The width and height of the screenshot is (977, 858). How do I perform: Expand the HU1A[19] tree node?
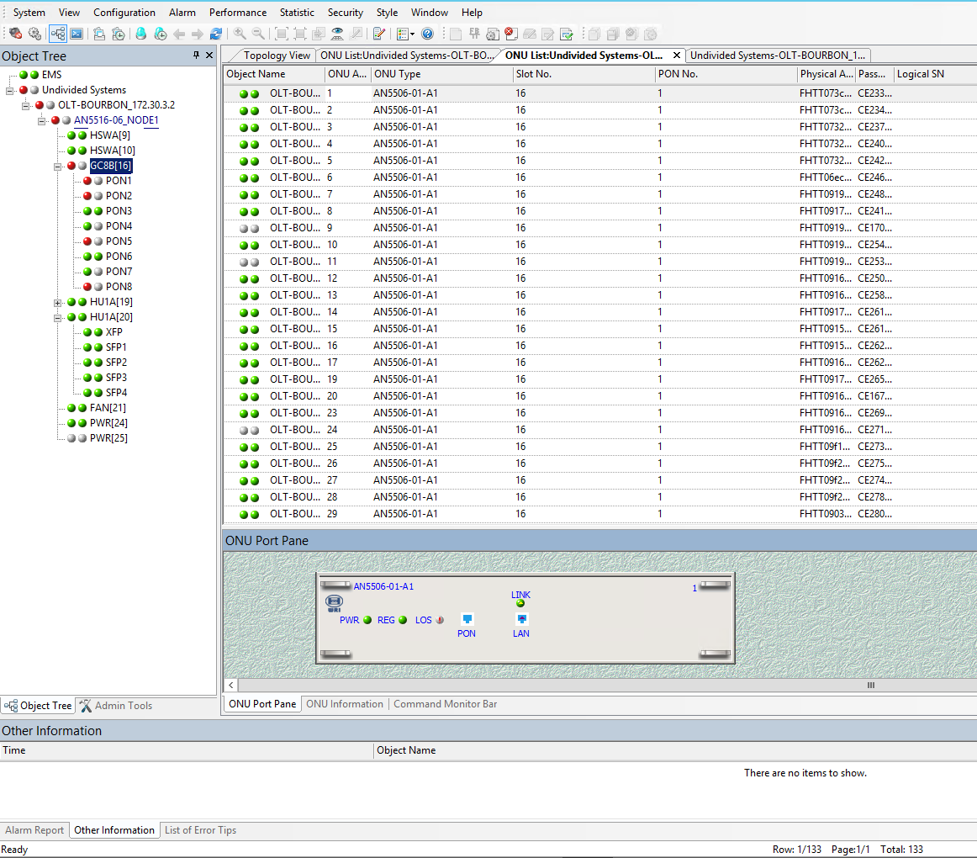(x=58, y=301)
